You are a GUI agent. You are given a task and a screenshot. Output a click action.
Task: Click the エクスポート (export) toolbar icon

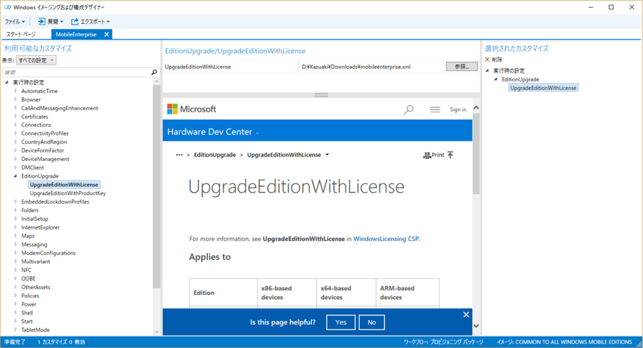click(75, 21)
